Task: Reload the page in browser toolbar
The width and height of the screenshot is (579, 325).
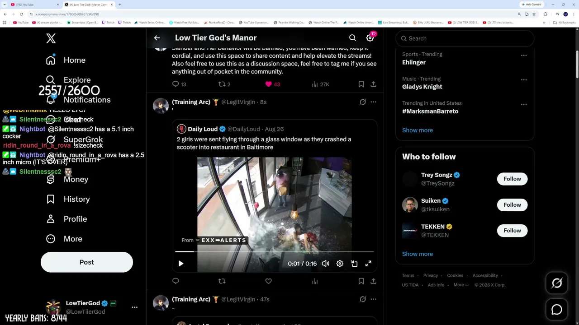Action: click(21, 14)
